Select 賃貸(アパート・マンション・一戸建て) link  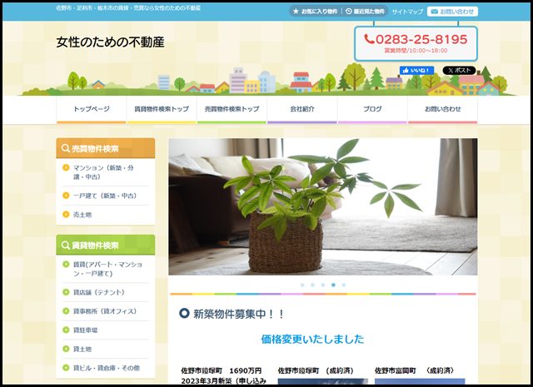(x=107, y=269)
